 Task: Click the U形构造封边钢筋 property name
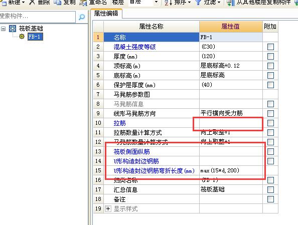tap(136, 161)
